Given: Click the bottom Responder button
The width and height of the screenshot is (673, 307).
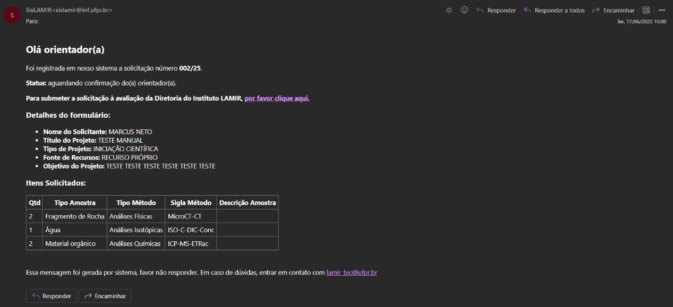Looking at the screenshot, I should 52,296.
